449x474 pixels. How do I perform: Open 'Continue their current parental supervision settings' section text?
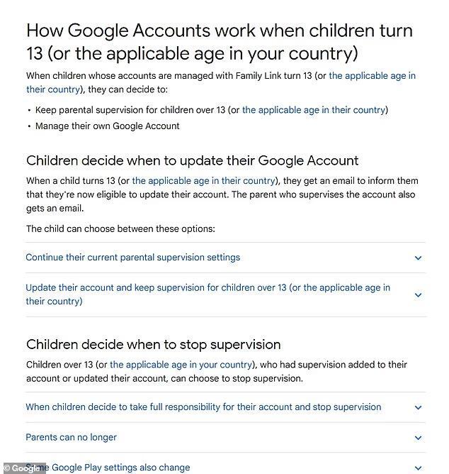(x=133, y=258)
